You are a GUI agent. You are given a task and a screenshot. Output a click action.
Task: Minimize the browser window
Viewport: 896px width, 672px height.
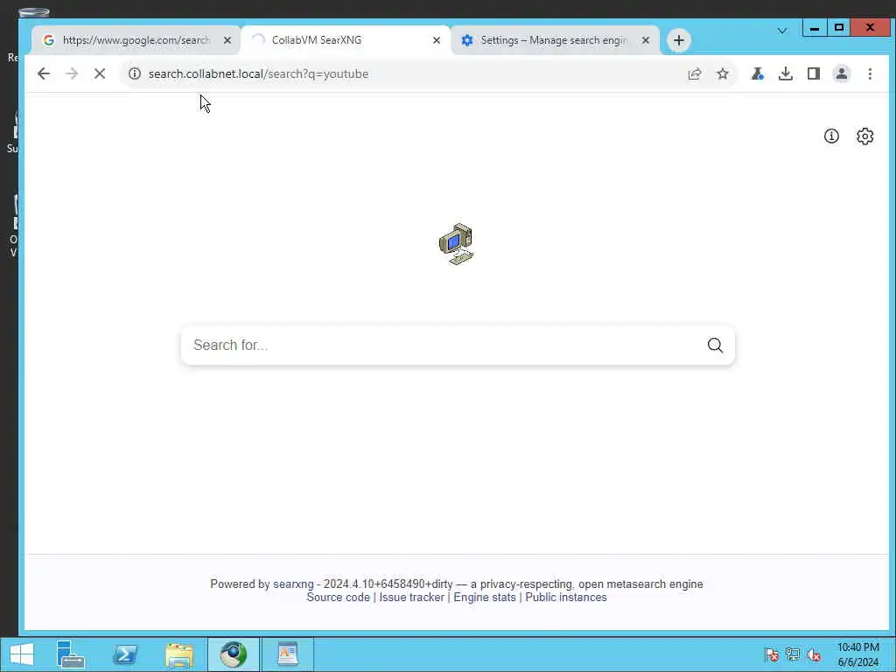tap(815, 27)
